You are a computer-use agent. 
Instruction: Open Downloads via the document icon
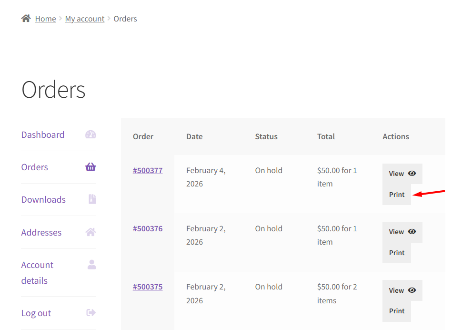click(x=90, y=199)
